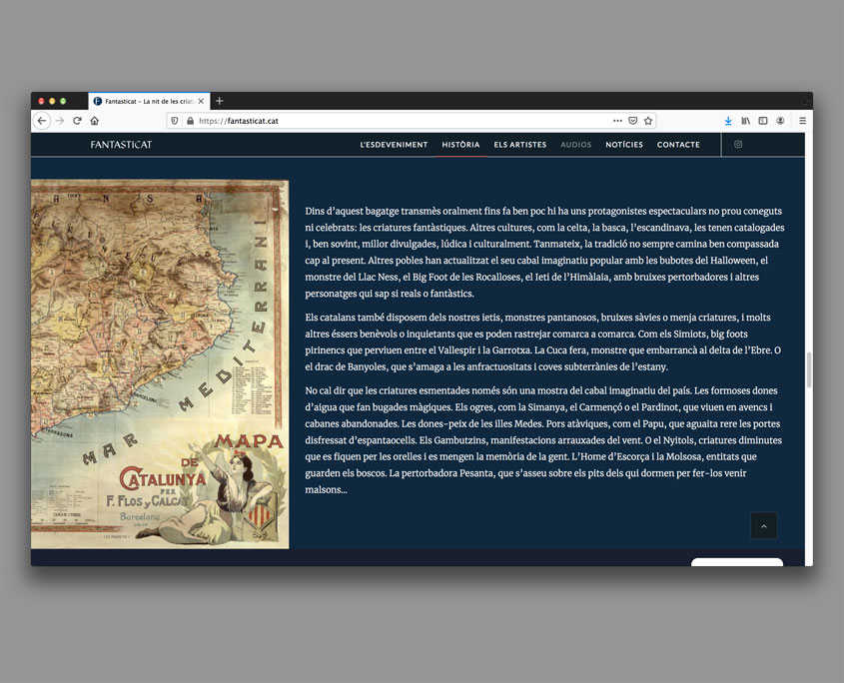Save page to Pocket icon
This screenshot has height=683, width=844.
(x=633, y=121)
